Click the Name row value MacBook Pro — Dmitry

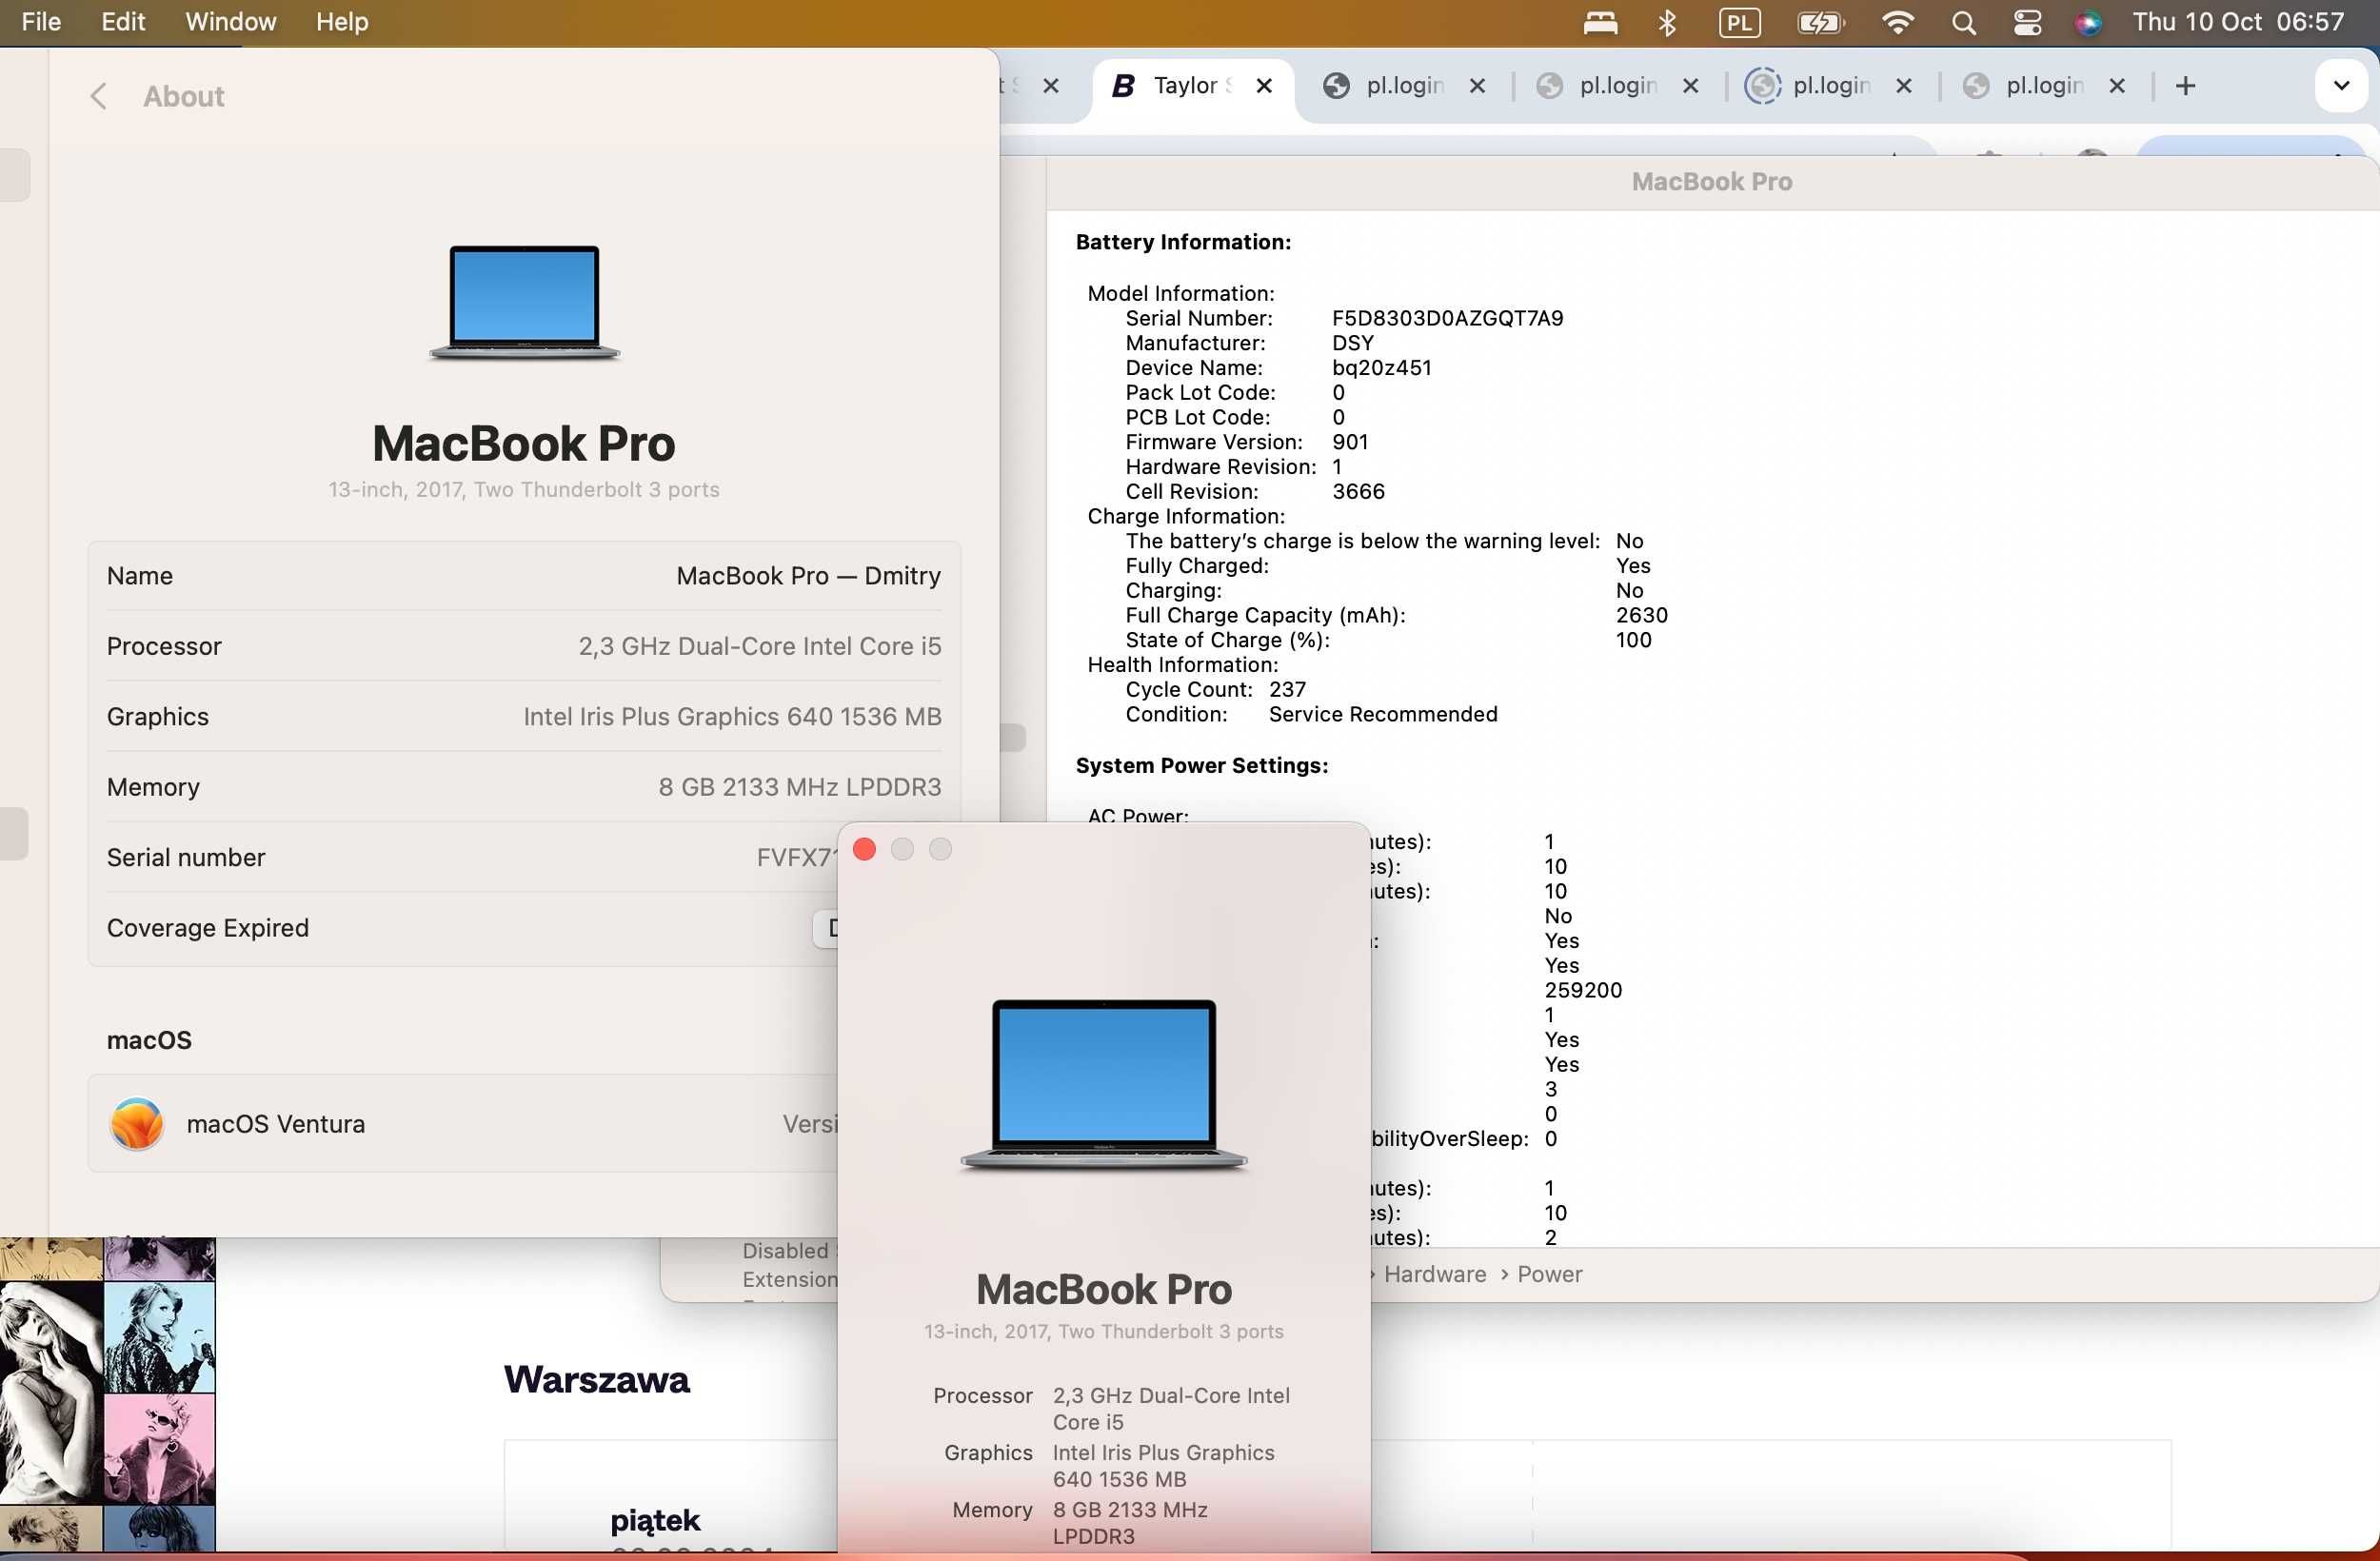(808, 576)
